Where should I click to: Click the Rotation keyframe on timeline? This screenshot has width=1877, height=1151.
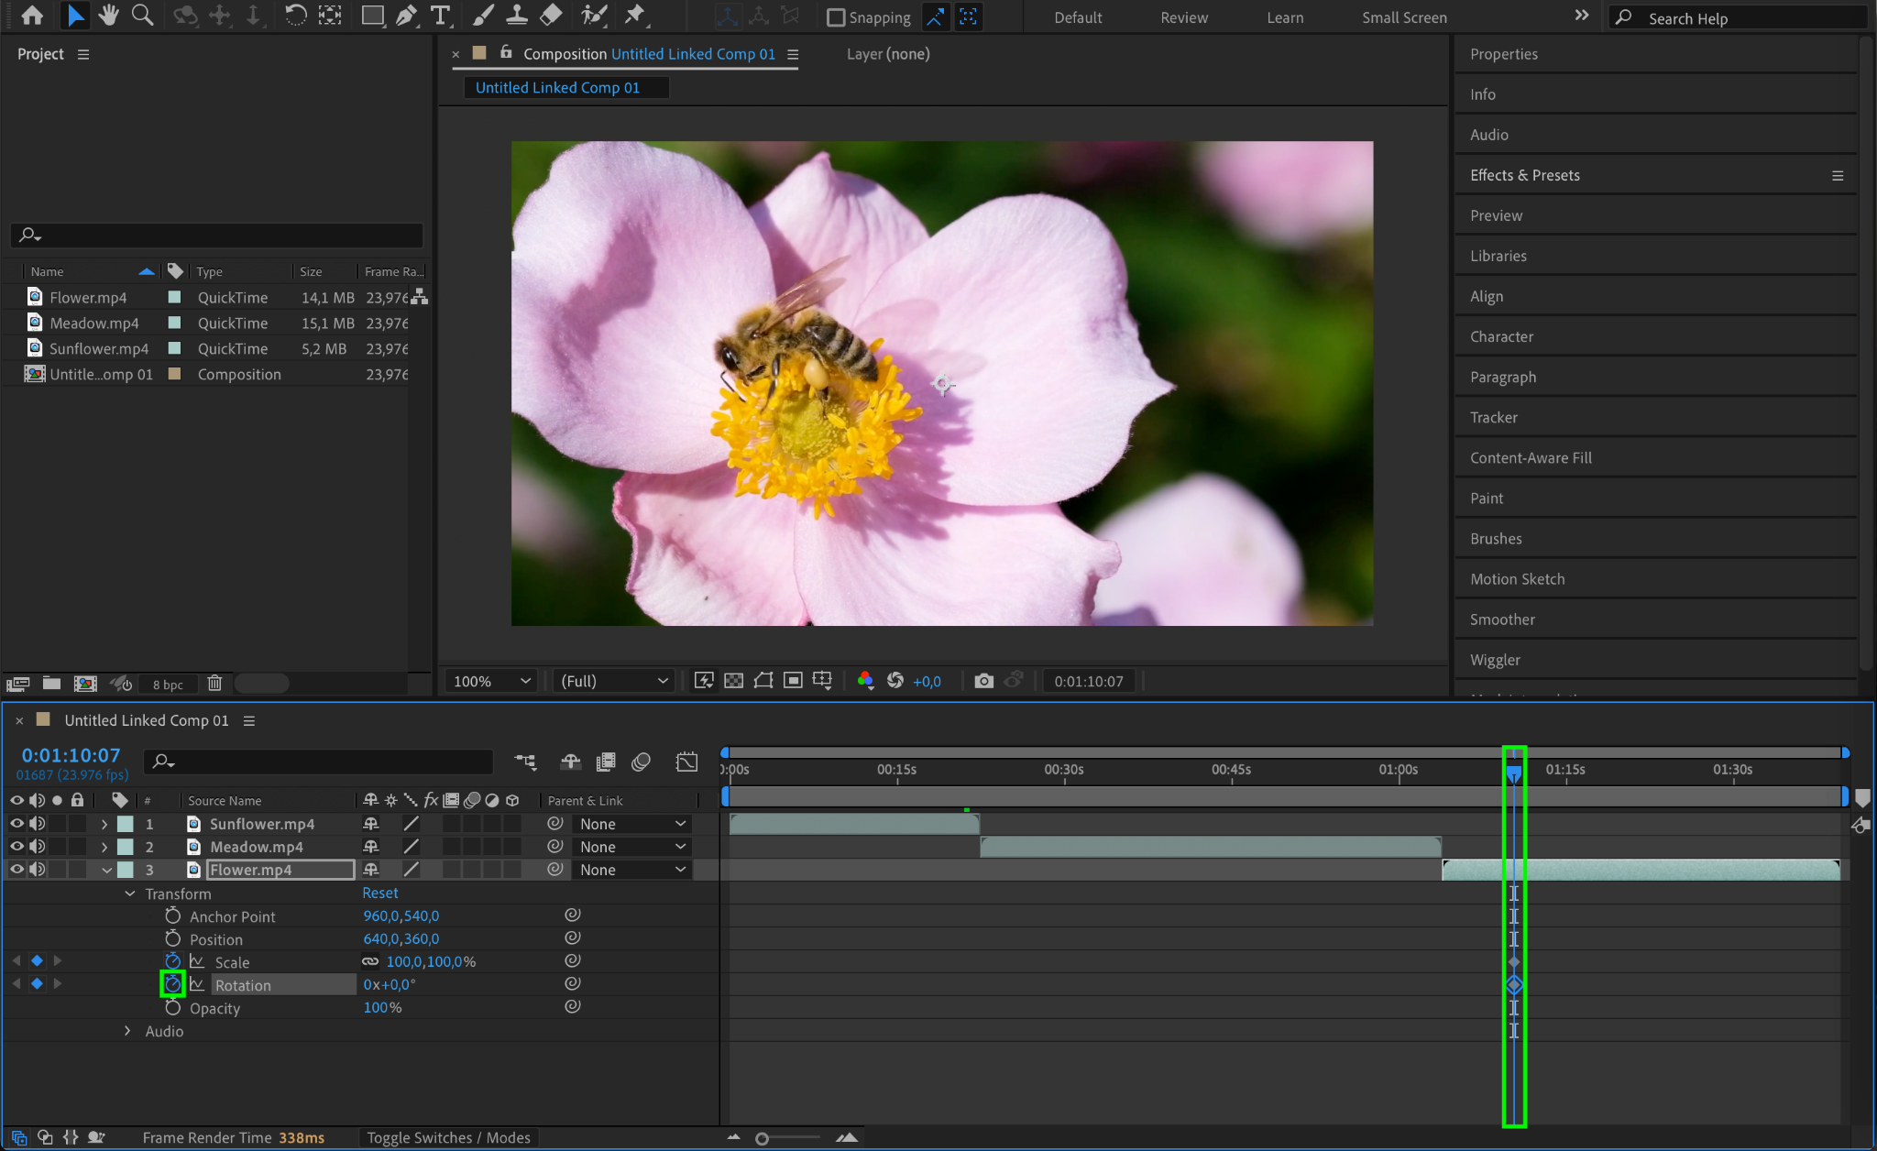(1514, 984)
